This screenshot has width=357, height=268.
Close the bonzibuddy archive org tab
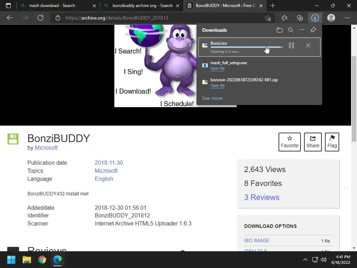pos(177,6)
